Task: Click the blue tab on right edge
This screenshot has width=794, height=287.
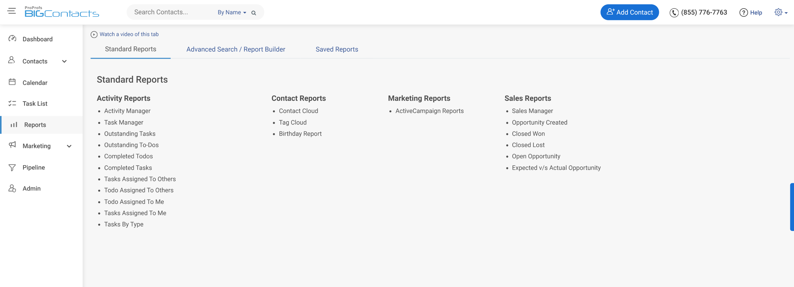Action: (x=792, y=207)
